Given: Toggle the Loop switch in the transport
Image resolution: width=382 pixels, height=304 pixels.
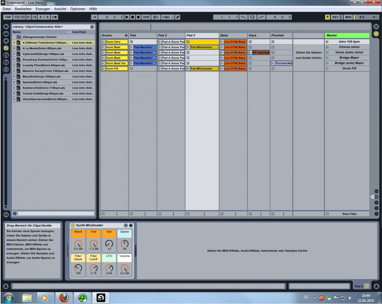Looking at the screenshot, I should click(252, 17).
